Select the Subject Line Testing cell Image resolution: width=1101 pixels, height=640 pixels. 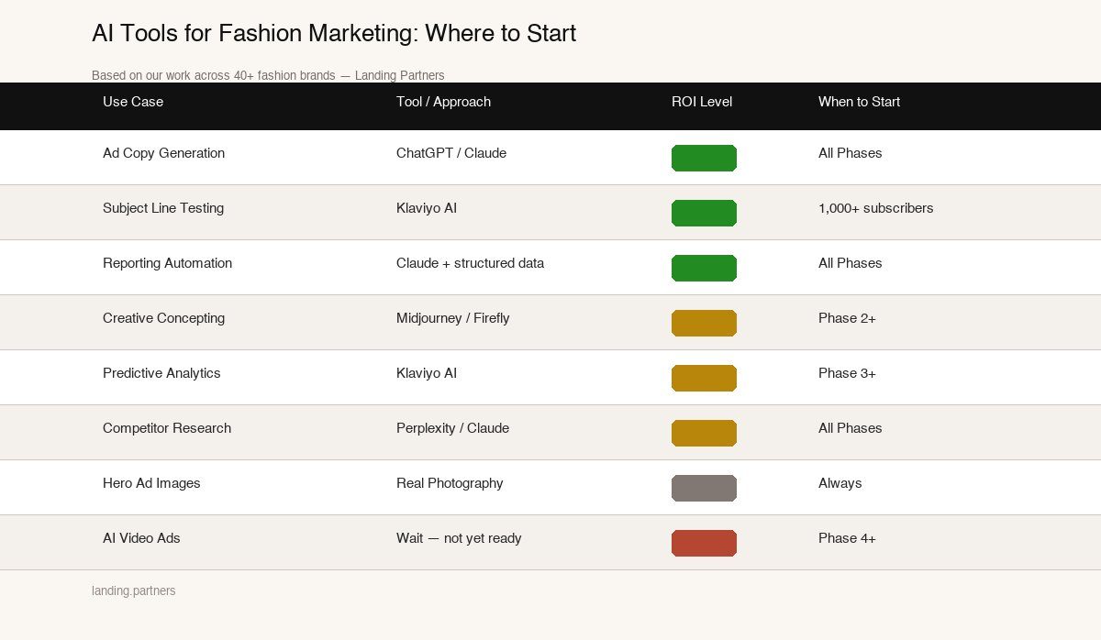163,208
